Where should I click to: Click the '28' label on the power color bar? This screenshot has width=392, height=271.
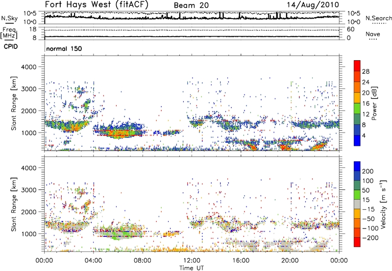tap(366, 71)
